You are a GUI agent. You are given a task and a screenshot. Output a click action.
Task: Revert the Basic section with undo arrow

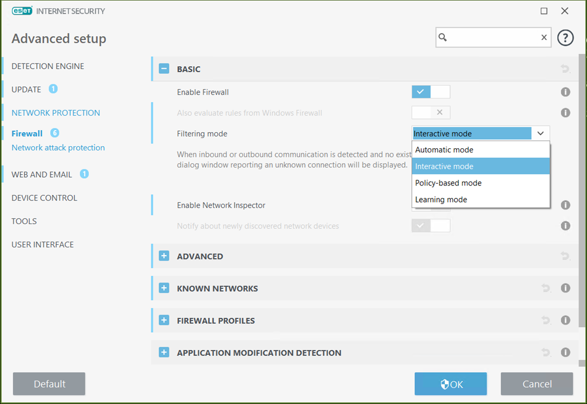pos(565,69)
